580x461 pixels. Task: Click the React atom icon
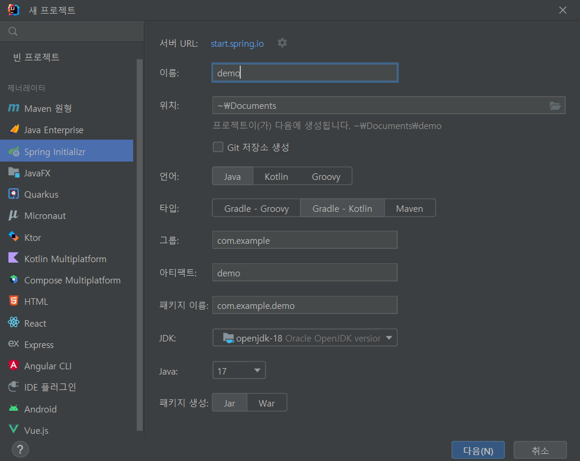(x=14, y=323)
